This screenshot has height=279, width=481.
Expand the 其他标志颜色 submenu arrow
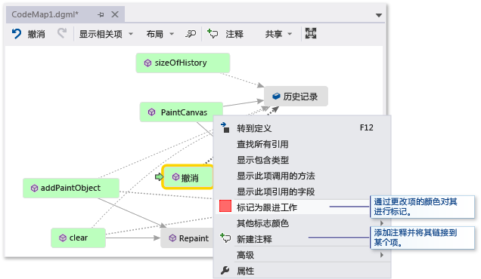382,223
